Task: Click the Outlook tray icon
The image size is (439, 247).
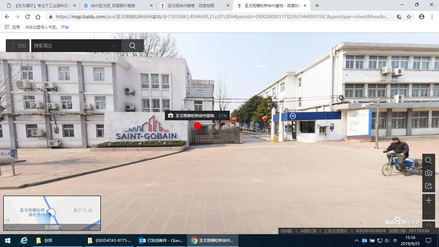Action: tap(364, 241)
